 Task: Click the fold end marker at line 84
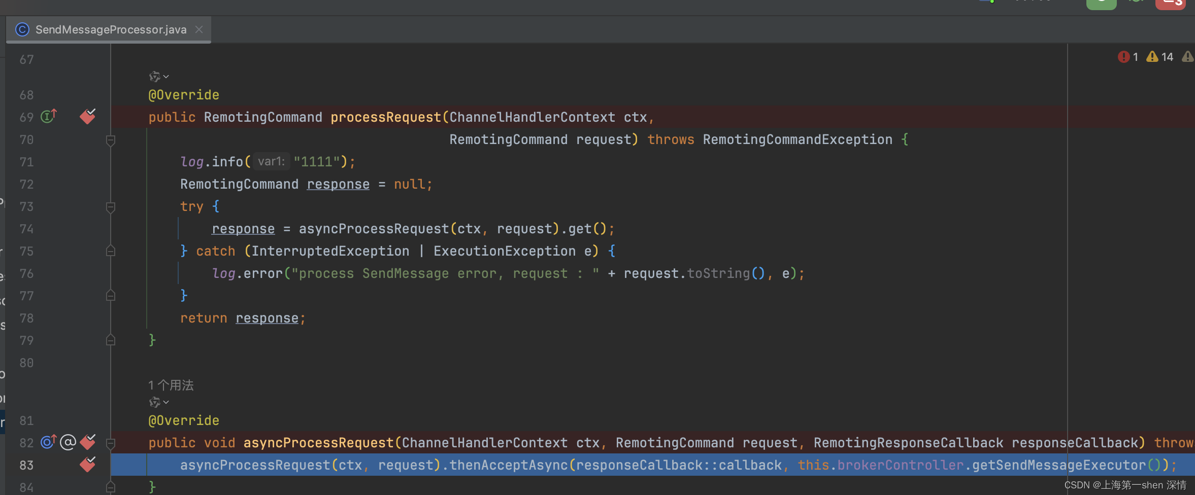pyautogui.click(x=111, y=487)
